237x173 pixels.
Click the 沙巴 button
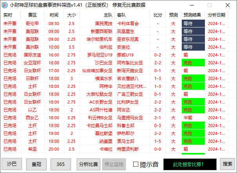coord(12,164)
